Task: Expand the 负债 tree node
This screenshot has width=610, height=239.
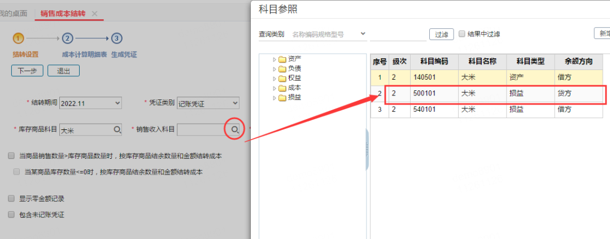Action: click(x=275, y=68)
